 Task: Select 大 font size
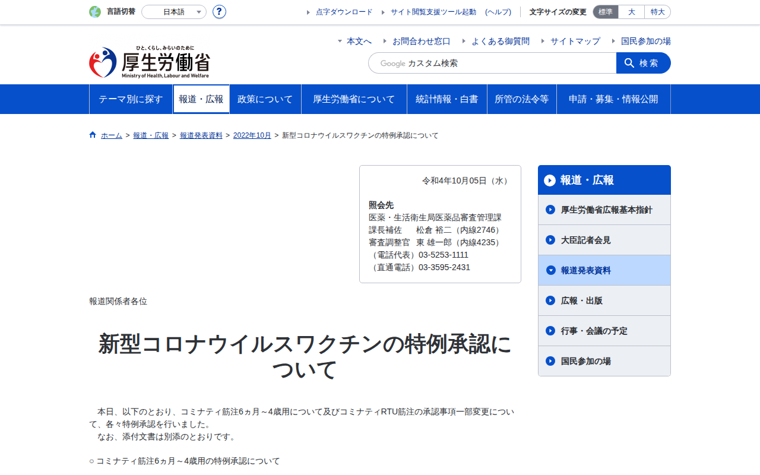pos(632,12)
